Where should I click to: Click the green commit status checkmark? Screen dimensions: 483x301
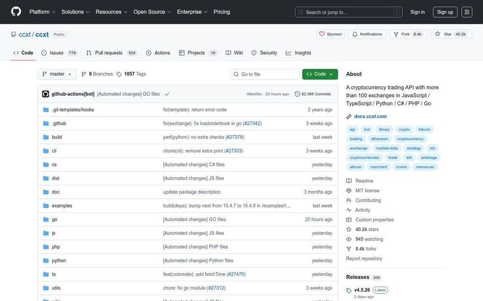point(167,94)
